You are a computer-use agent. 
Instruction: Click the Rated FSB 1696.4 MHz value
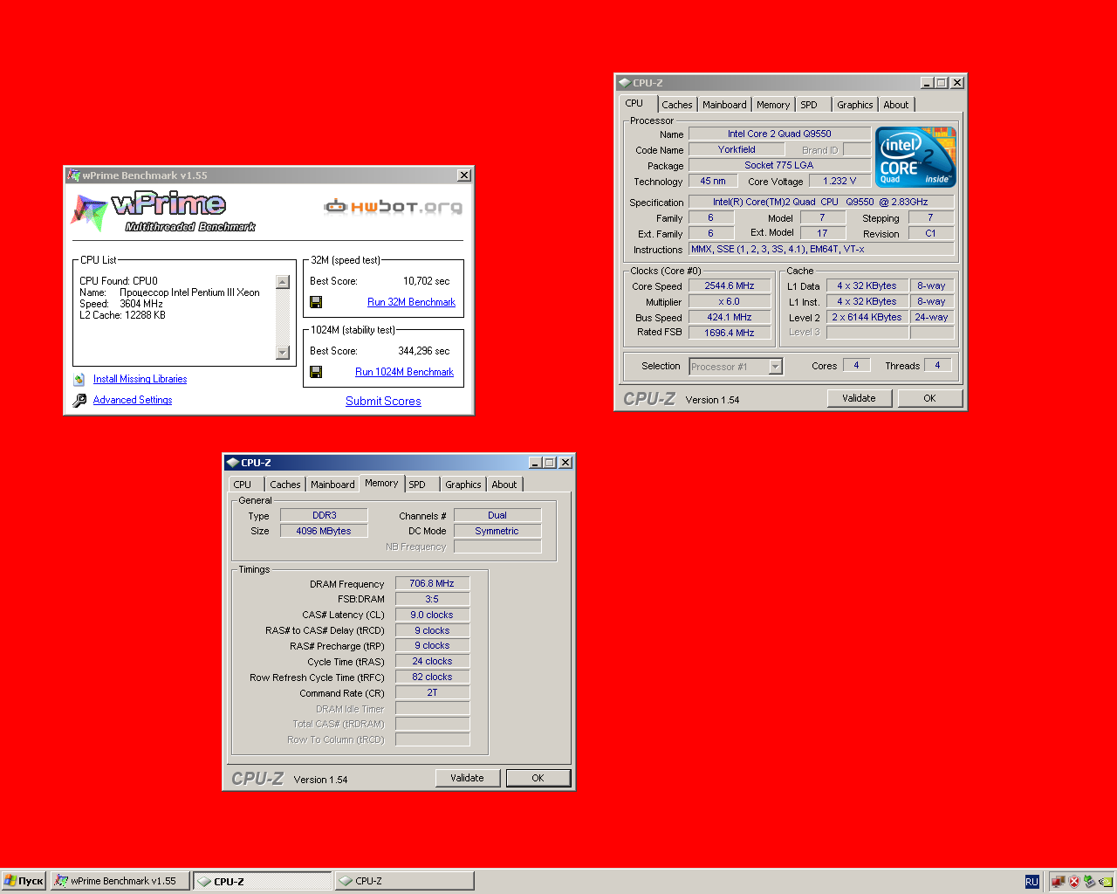coord(730,333)
